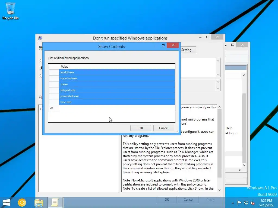Open File Explorer from the taskbar

pos(39,203)
